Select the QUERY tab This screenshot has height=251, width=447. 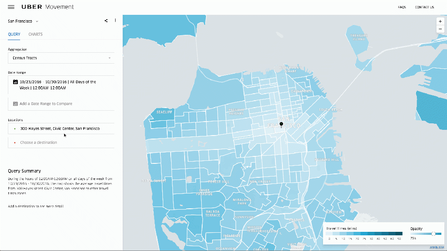tap(14, 34)
